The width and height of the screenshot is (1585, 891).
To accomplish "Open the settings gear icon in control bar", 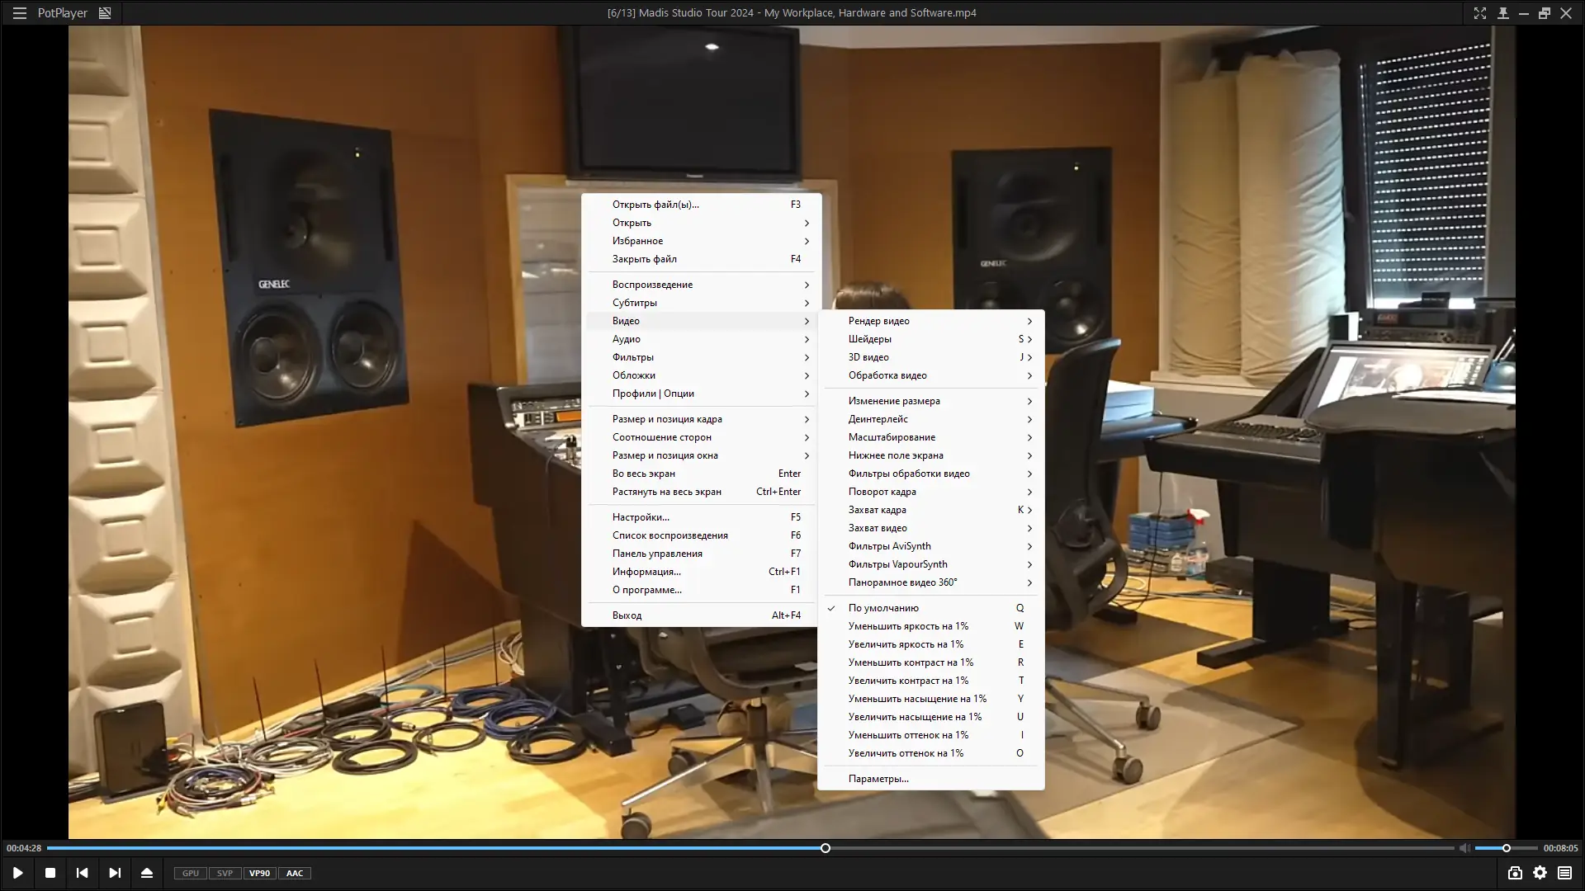I will [1540, 873].
